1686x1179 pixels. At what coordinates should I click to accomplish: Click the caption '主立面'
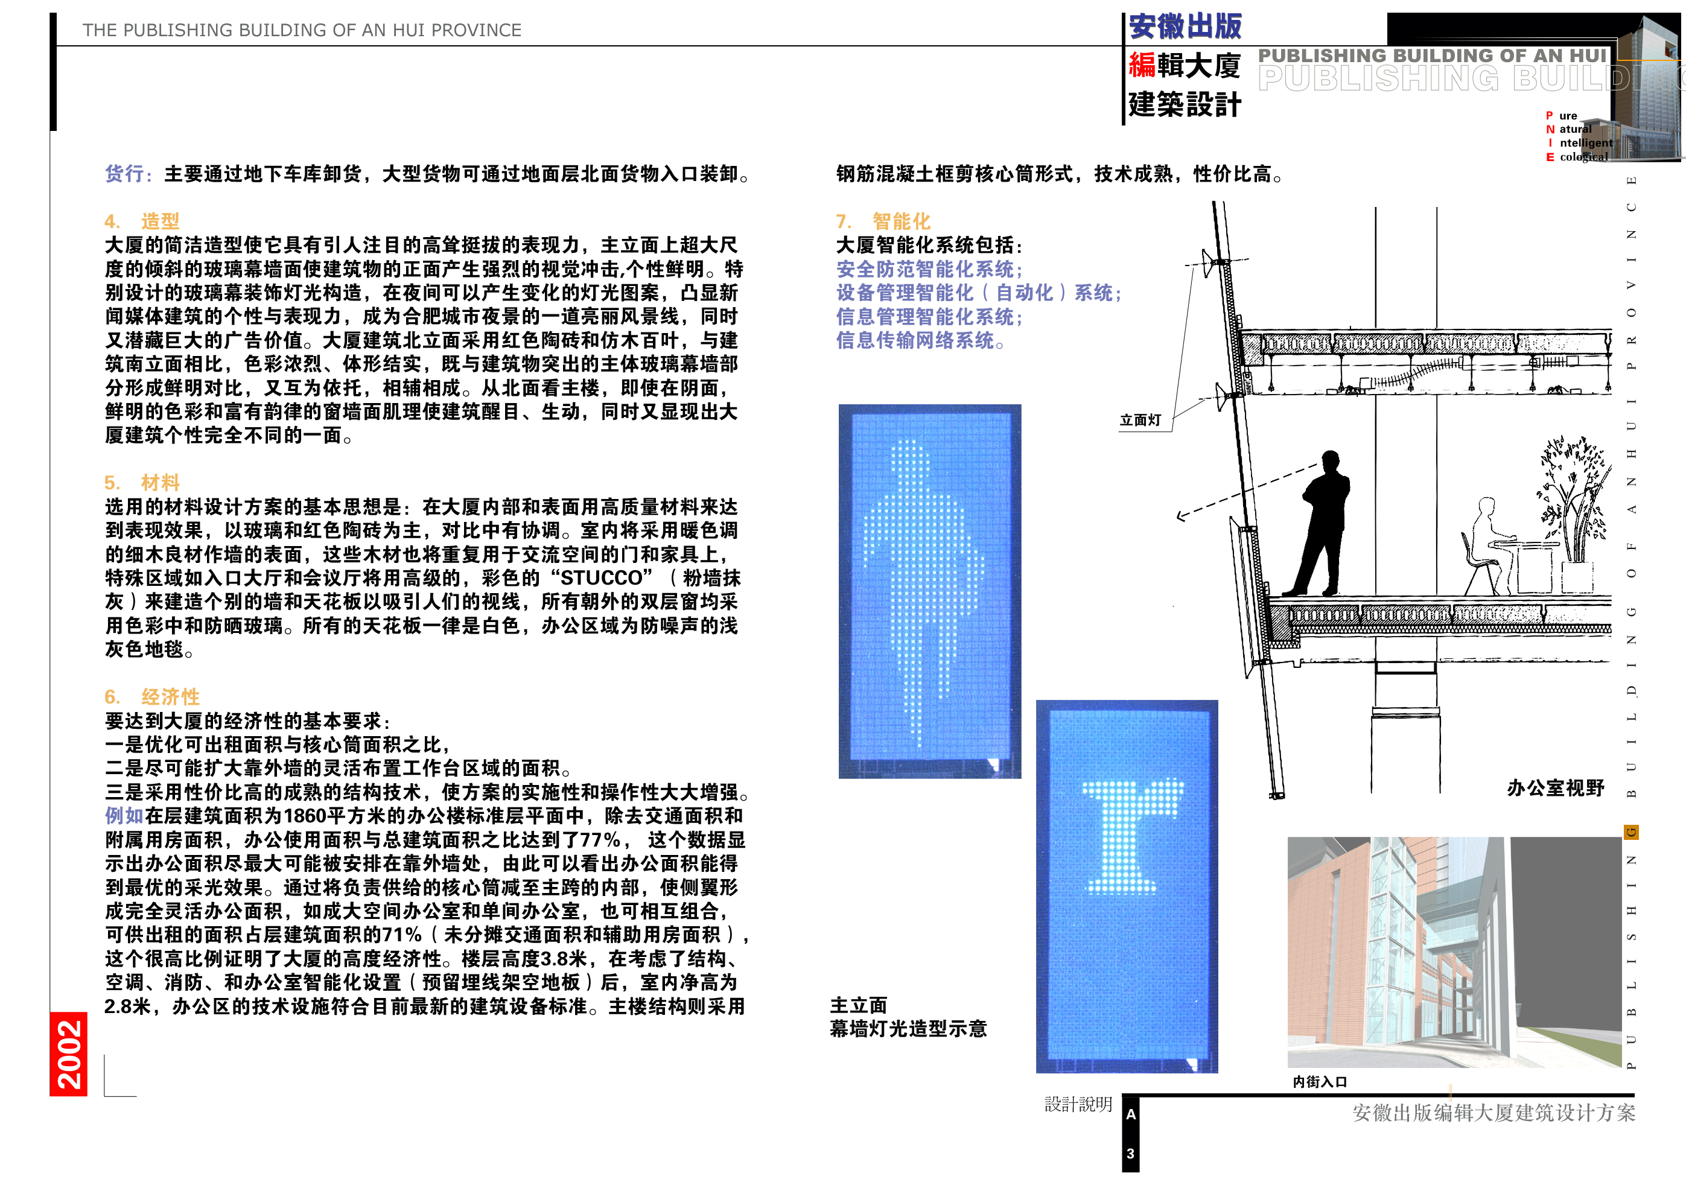[859, 1005]
